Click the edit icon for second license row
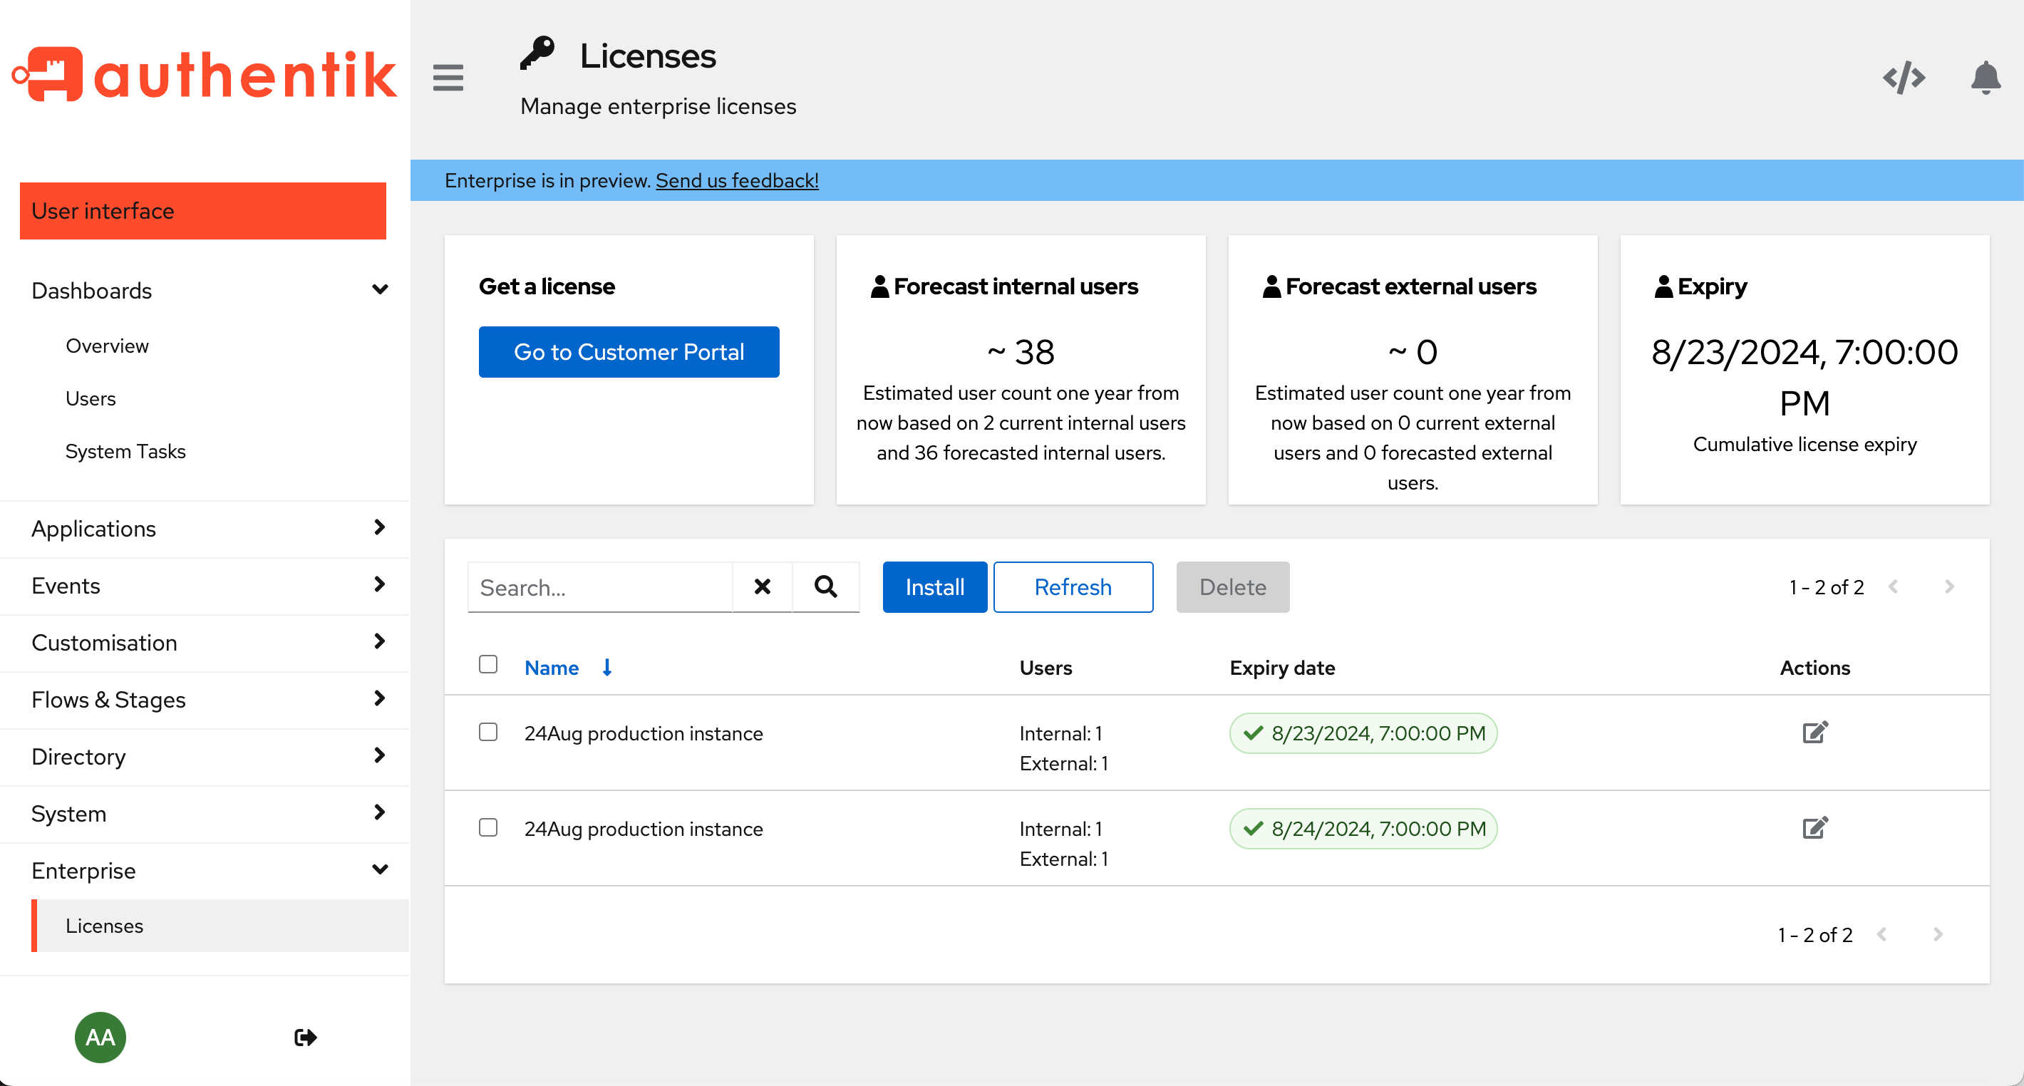Viewport: 2024px width, 1086px height. click(x=1814, y=827)
